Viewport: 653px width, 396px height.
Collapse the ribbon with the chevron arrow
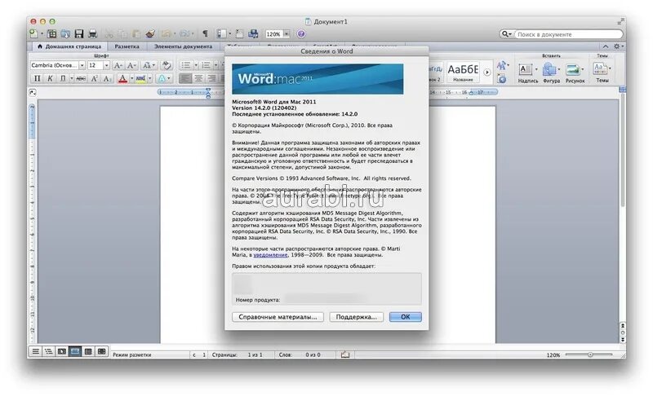(x=606, y=46)
